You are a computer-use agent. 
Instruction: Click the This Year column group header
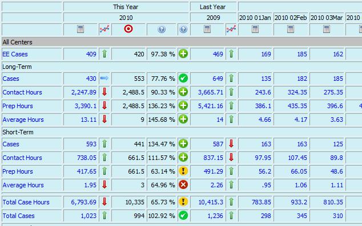[x=126, y=7]
